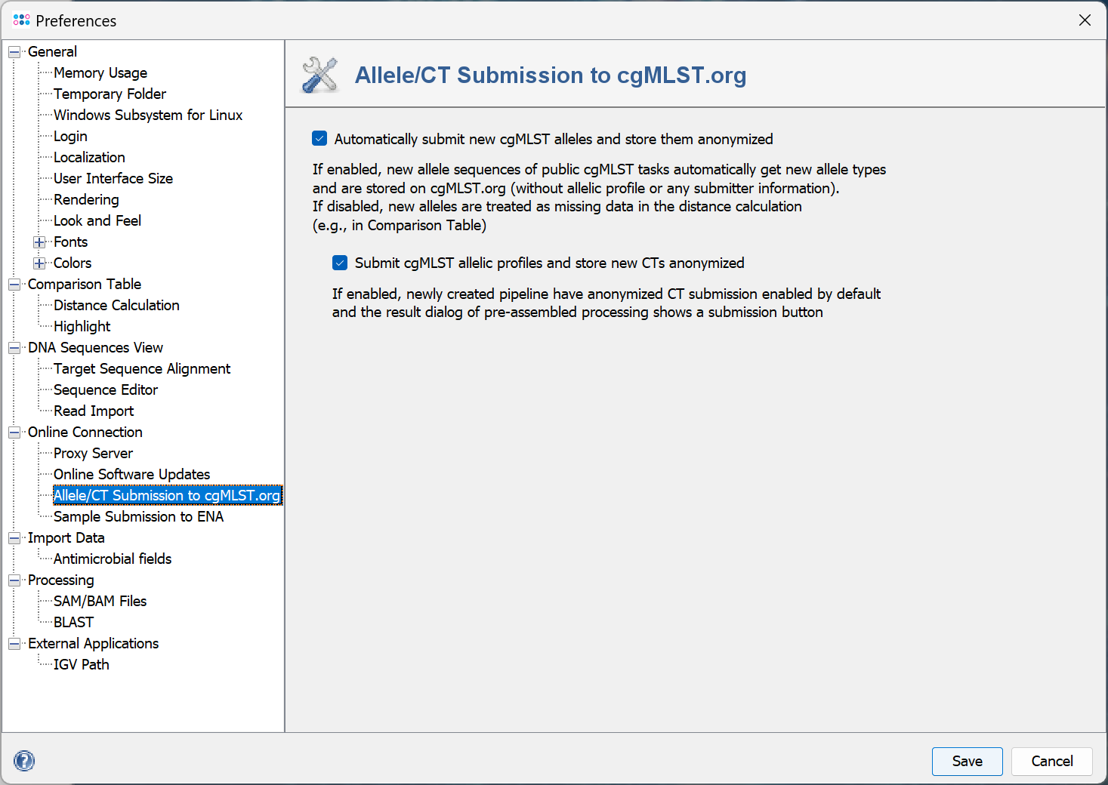Close the Preferences dialog window
This screenshot has width=1108, height=785.
click(1085, 20)
